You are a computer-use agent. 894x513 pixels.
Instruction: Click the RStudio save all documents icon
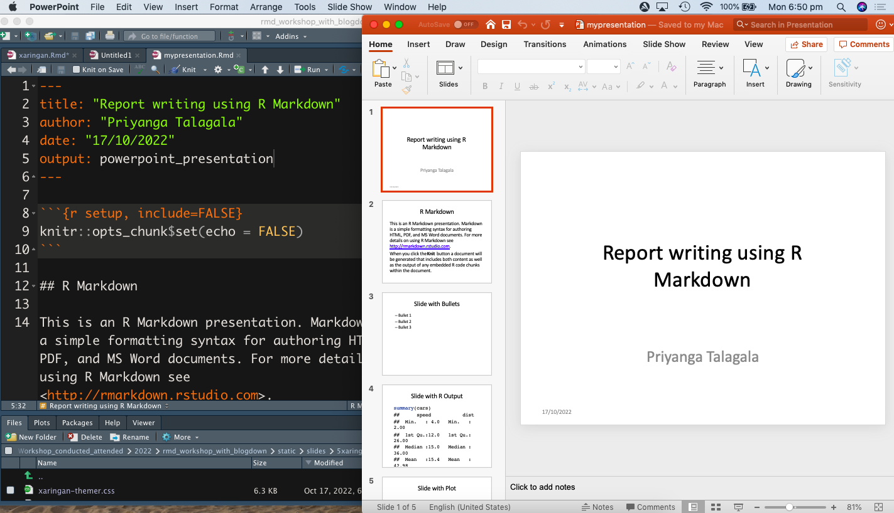[x=90, y=36]
